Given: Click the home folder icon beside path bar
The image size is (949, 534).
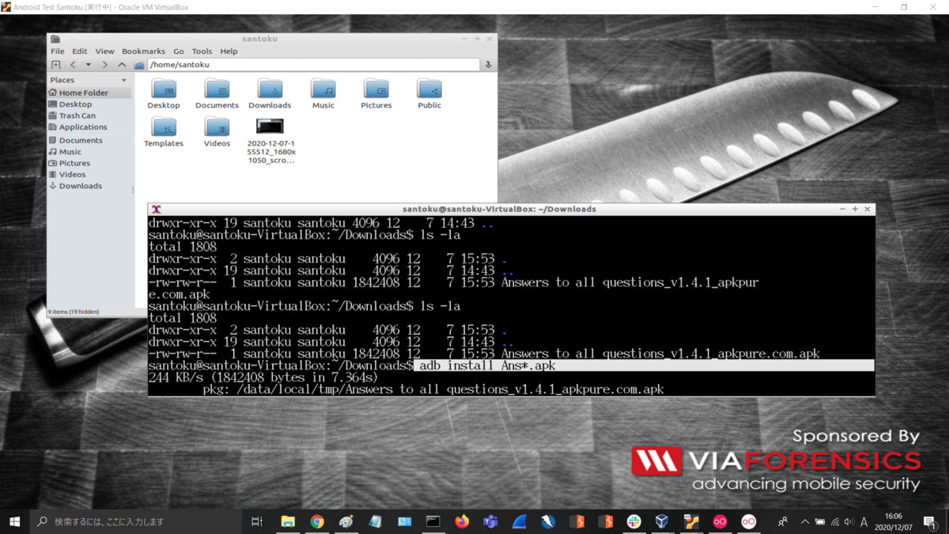Looking at the screenshot, I should (139, 65).
